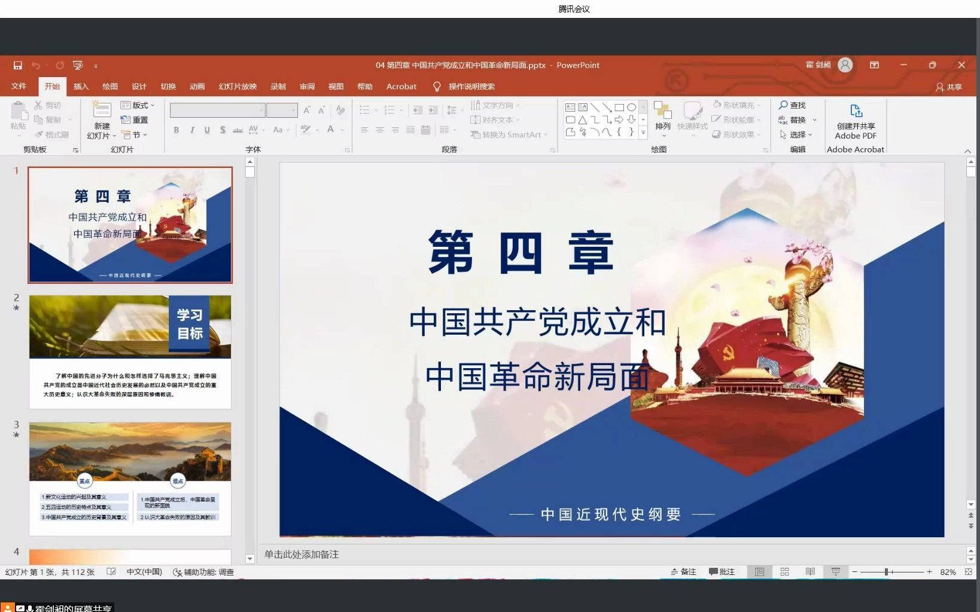Increase font size icon
980x612 pixels.
coord(307,110)
